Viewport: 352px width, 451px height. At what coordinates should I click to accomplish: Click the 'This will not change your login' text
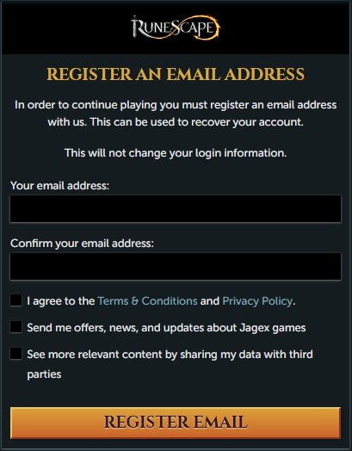tap(176, 153)
